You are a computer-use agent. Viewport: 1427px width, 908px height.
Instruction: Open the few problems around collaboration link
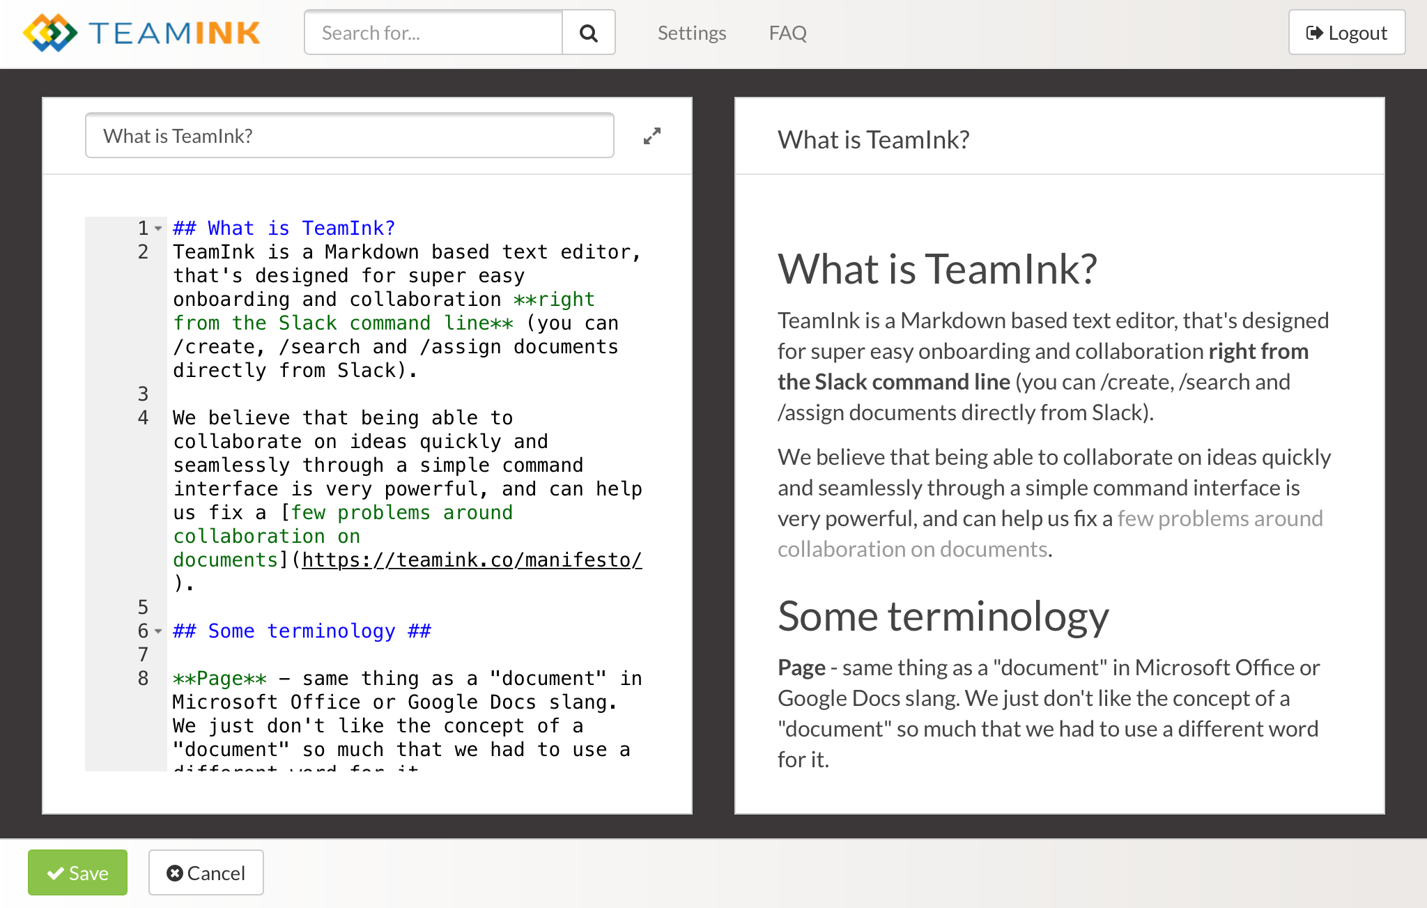point(1219,519)
